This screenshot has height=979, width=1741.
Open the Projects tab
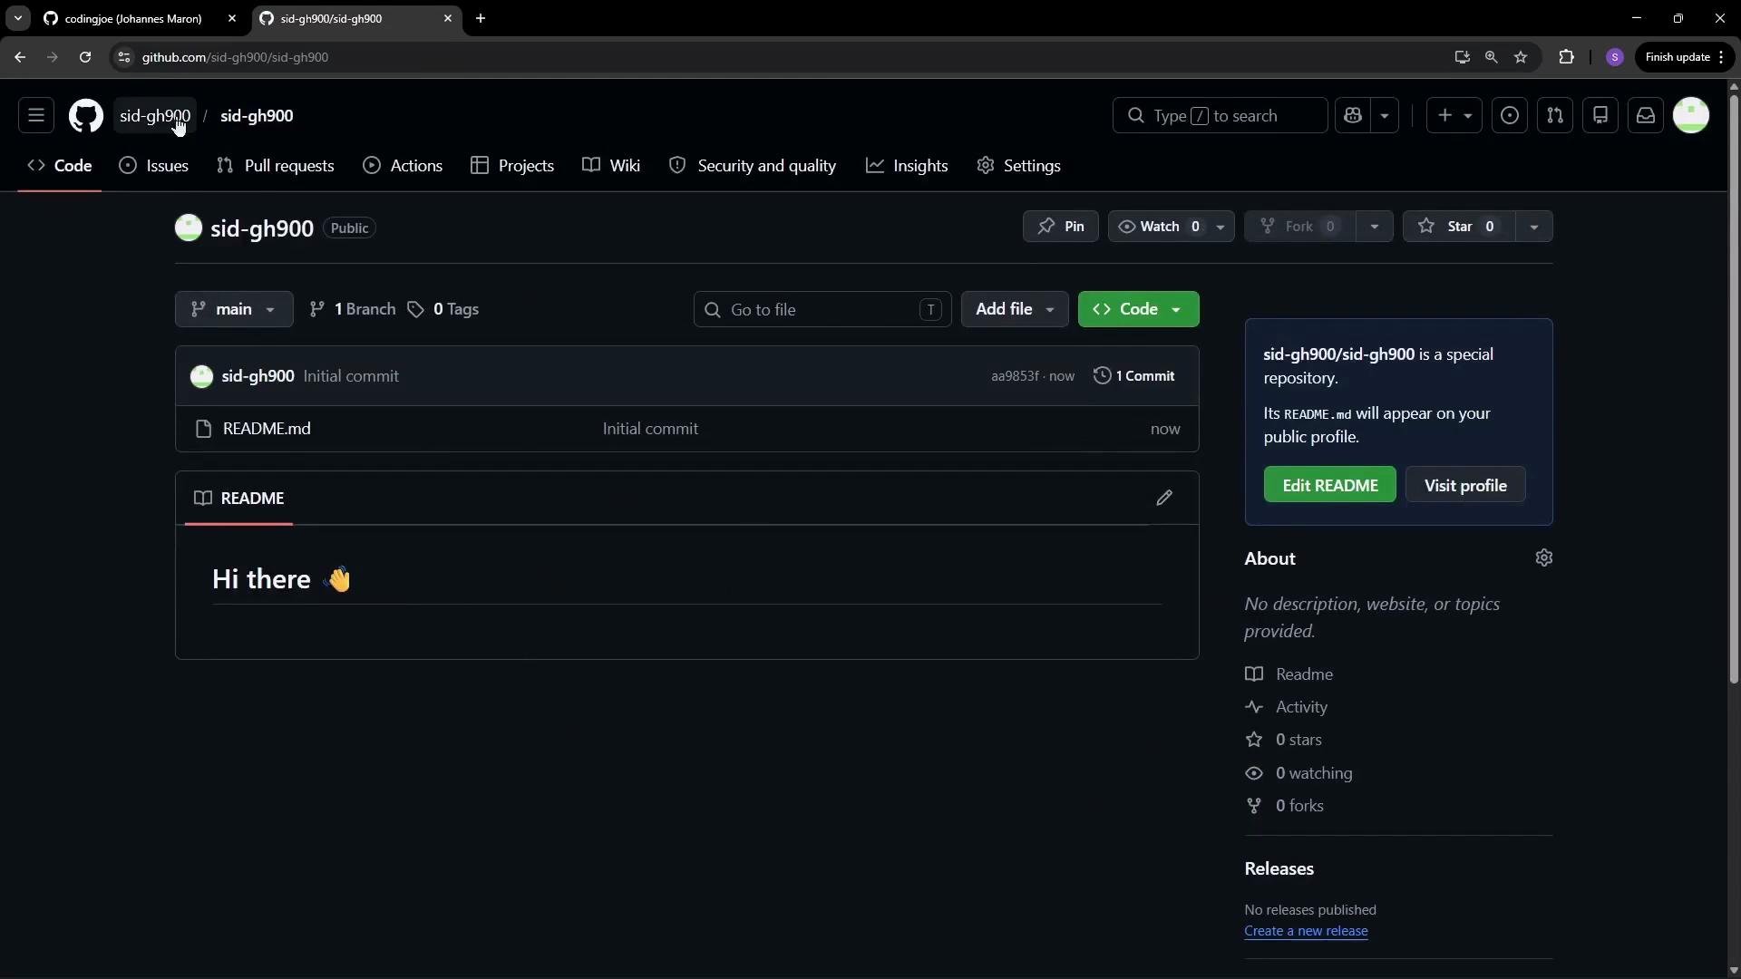tap(512, 166)
